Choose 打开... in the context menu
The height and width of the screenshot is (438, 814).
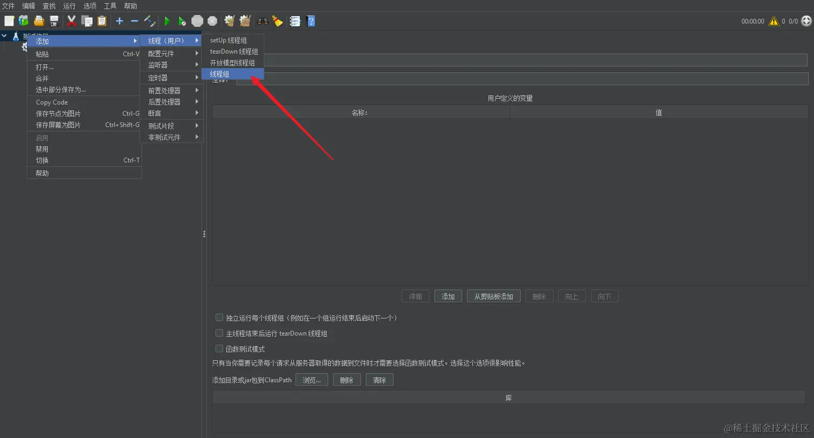[x=84, y=67]
